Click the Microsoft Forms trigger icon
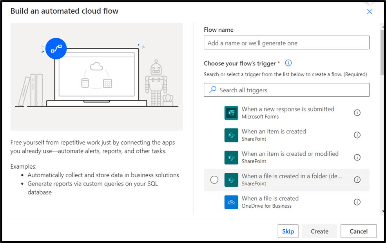This screenshot has height=243, width=386. (231, 113)
